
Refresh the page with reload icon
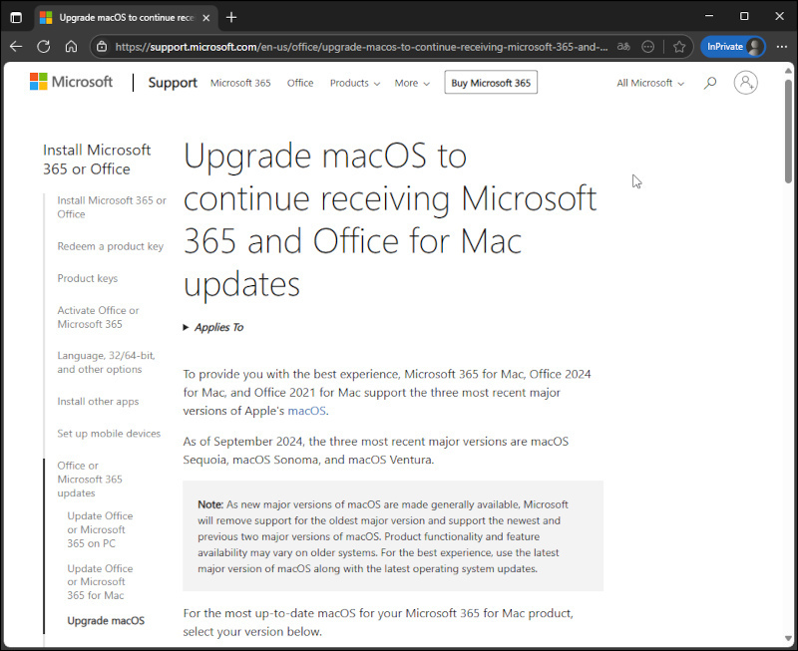(x=43, y=46)
